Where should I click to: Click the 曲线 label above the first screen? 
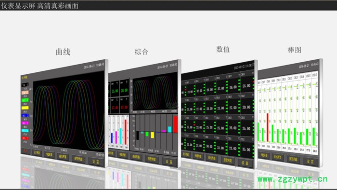pyautogui.click(x=63, y=52)
